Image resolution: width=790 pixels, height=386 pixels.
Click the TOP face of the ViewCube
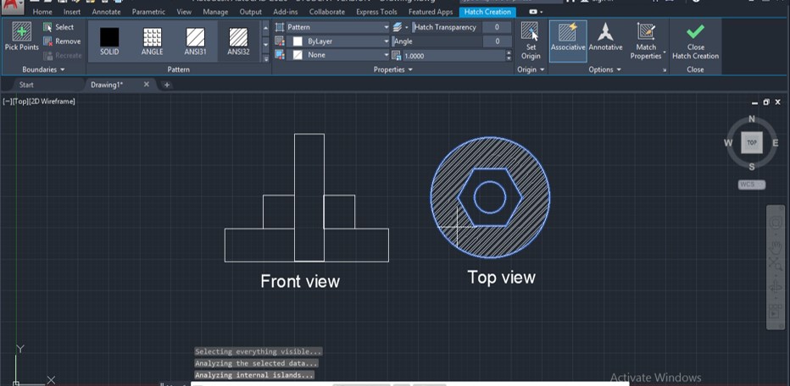[x=752, y=143]
